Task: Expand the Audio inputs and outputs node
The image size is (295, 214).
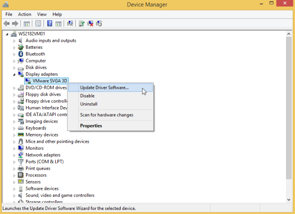Action: (x=14, y=41)
